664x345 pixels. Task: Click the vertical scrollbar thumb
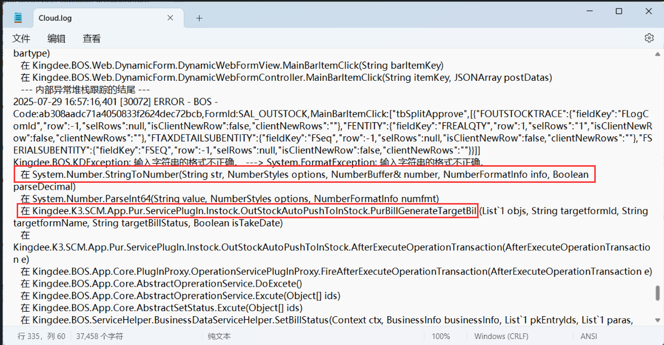pos(657,293)
